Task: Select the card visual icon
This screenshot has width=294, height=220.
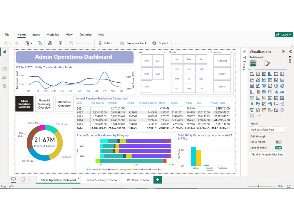Action: coord(252,98)
